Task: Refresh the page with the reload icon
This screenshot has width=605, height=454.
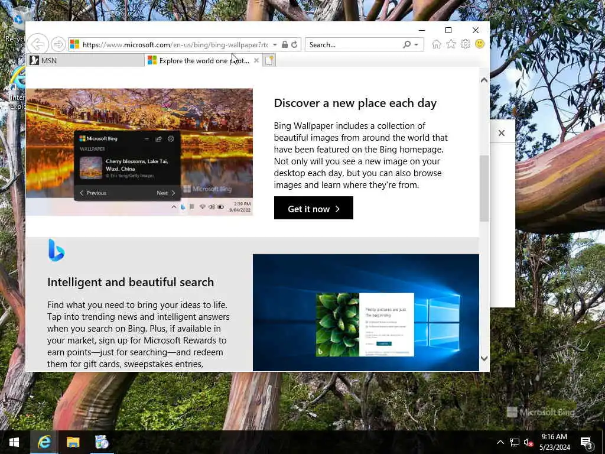Action: [x=294, y=44]
